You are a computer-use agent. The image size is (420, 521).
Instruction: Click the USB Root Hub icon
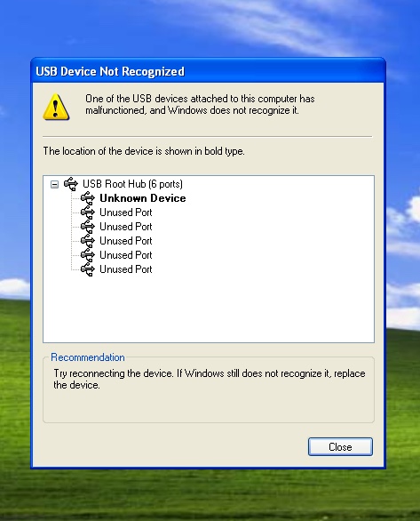[71, 184]
